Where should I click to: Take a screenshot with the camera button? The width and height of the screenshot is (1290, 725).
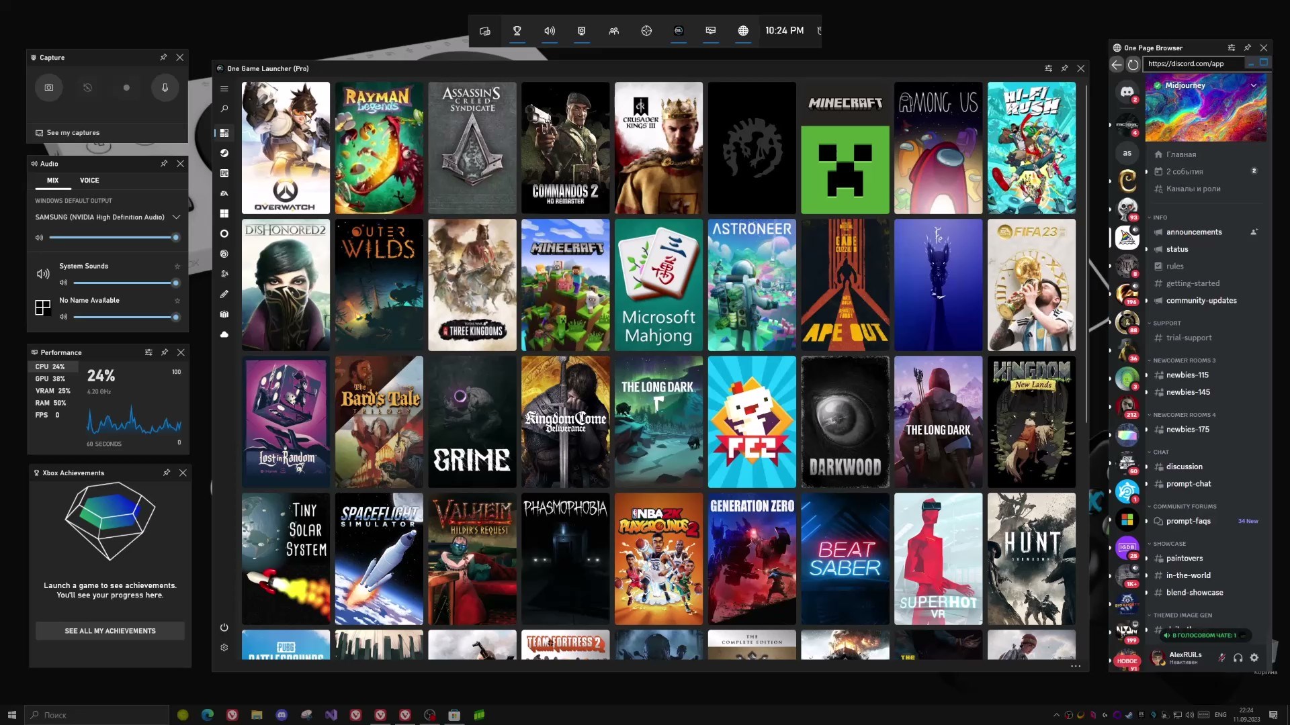[49, 87]
